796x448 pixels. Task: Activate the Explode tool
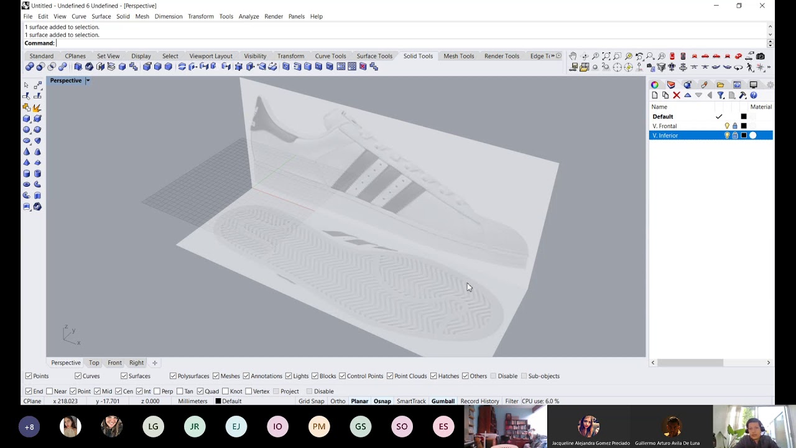[37, 108]
